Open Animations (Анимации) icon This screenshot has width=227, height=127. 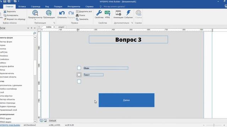tap(118, 13)
